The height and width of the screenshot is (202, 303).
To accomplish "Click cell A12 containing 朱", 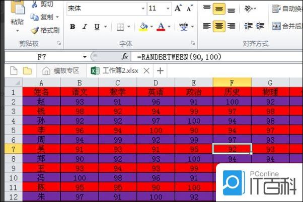I will [x=41, y=197].
